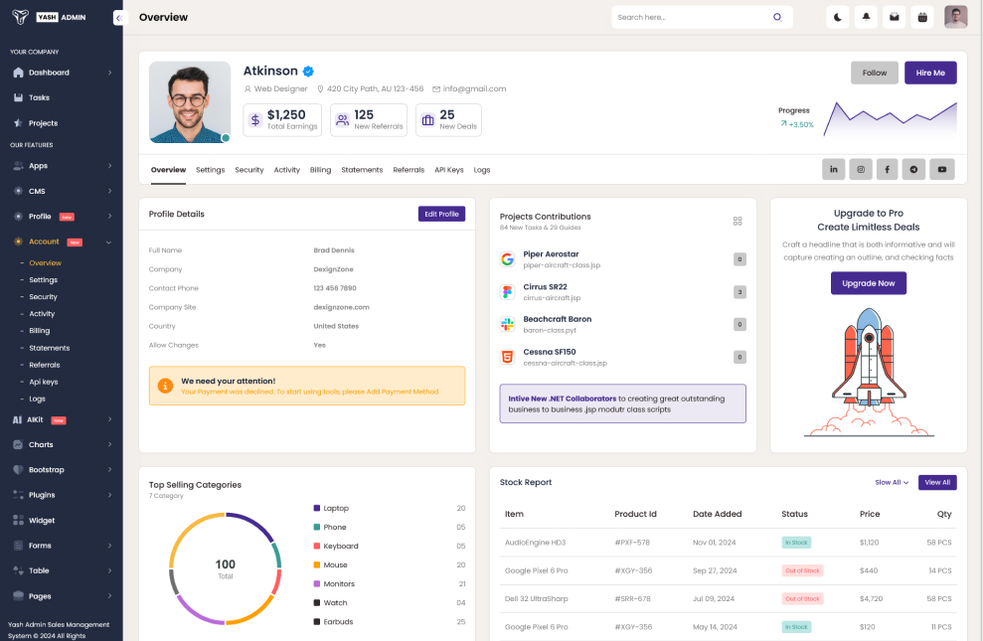Expand the Plugins sidebar menu
This screenshot has width=983, height=641.
pyautogui.click(x=62, y=495)
